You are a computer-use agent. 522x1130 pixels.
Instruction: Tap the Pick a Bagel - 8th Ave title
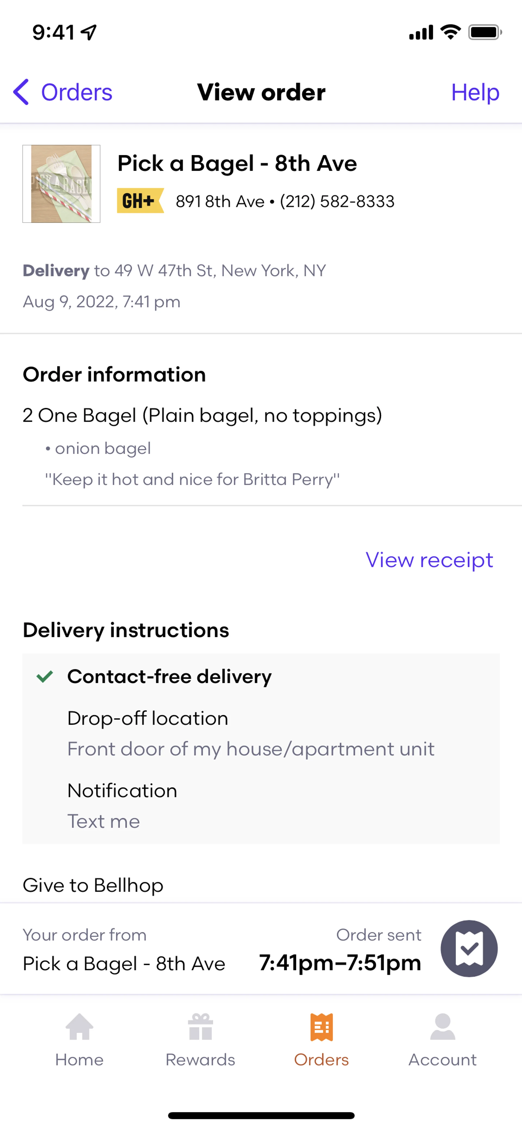237,164
